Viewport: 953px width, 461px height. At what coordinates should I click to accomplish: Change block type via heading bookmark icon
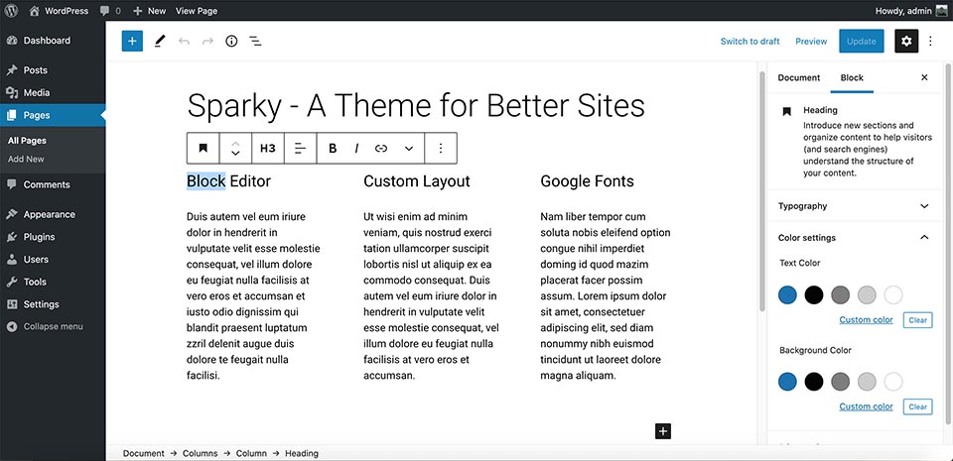(203, 148)
